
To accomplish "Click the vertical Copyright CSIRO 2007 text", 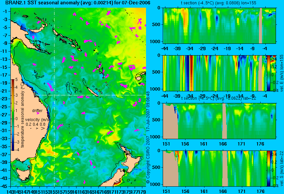I will point(148,137).
